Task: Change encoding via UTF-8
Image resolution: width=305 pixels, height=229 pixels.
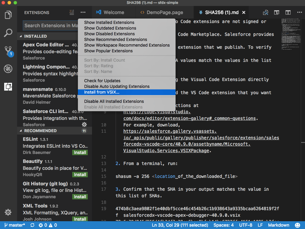Action: (x=246, y=225)
